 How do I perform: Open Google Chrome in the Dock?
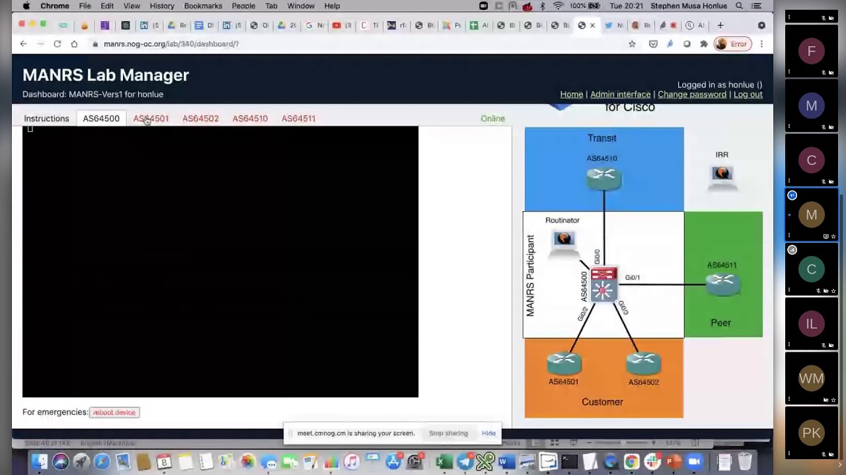[631, 462]
